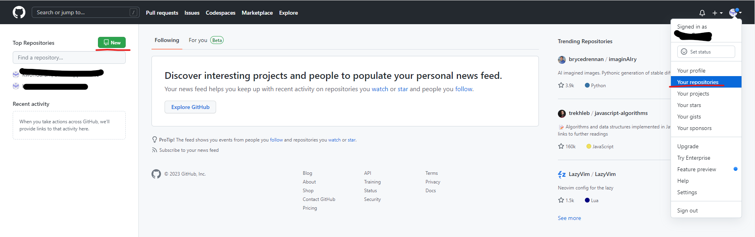Click trekhleb avatar icon
The width and height of the screenshot is (755, 237).
click(562, 114)
